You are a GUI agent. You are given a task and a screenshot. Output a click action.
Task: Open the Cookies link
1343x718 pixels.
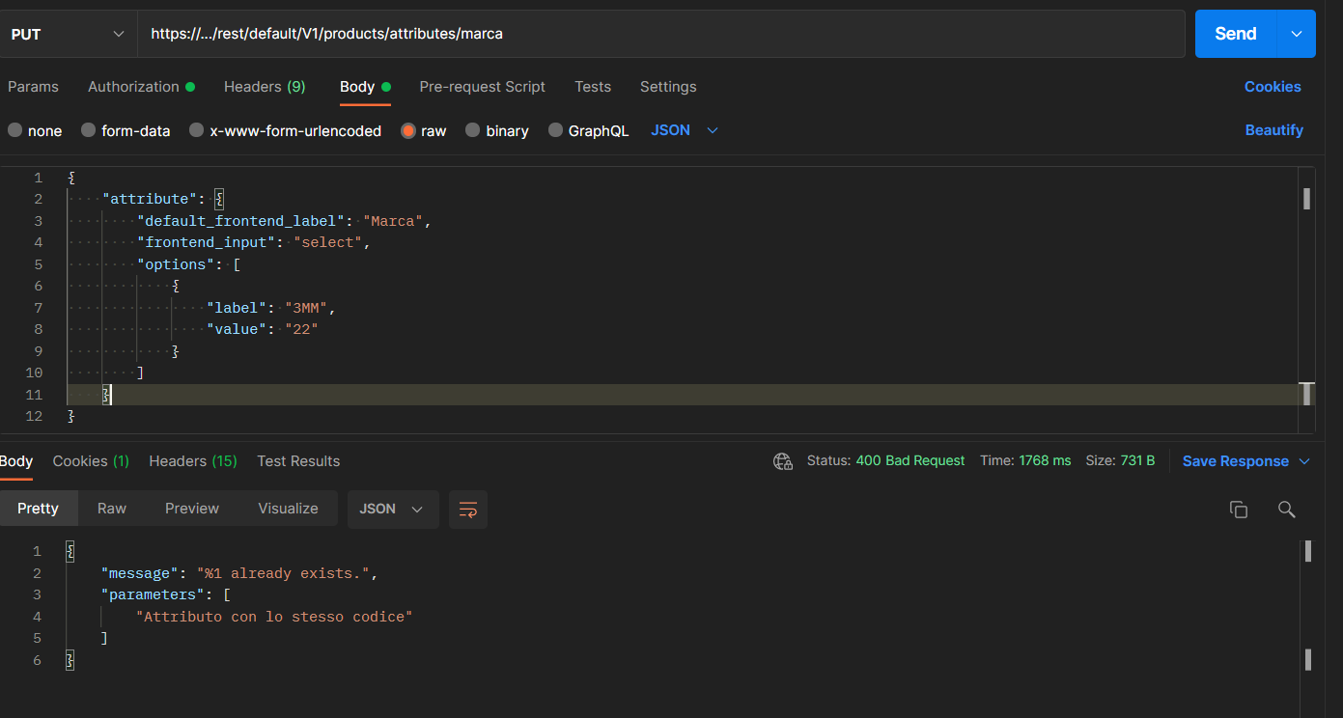[x=1272, y=87]
